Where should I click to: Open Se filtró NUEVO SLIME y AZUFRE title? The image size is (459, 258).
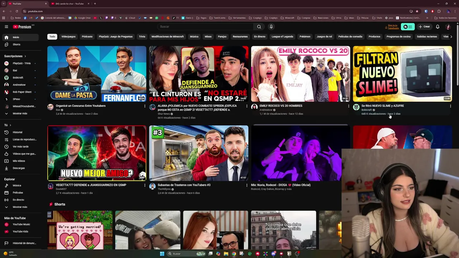[383, 106]
